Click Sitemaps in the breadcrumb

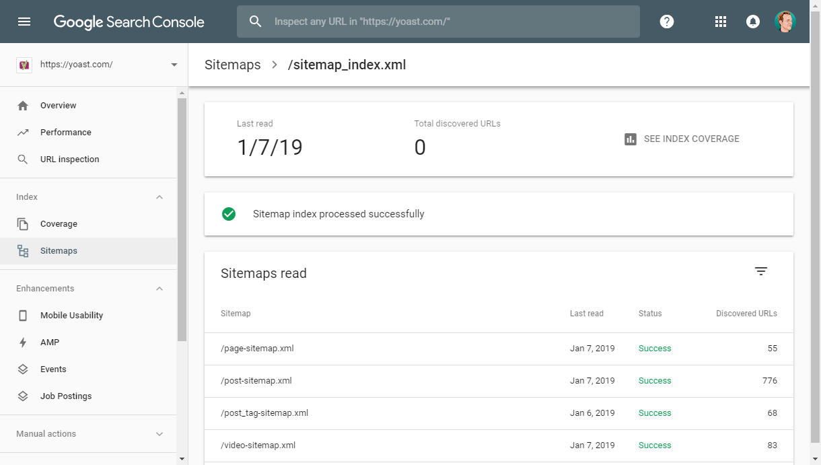click(232, 65)
